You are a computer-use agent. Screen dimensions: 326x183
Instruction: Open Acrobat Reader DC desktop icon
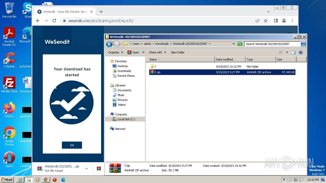point(9,37)
